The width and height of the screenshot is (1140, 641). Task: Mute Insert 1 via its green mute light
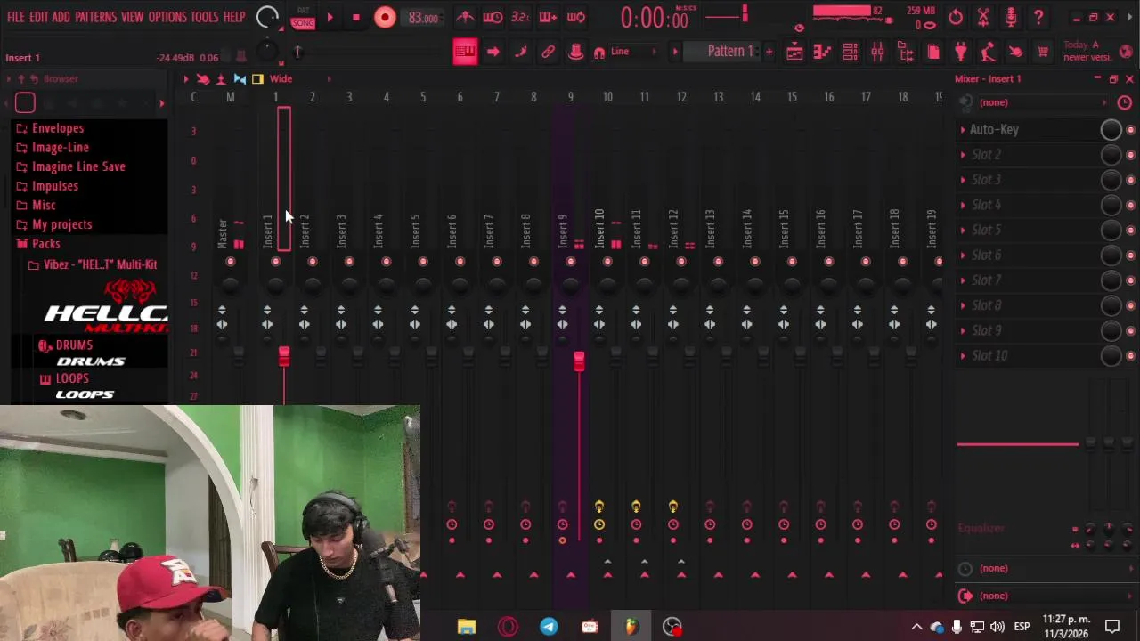click(275, 262)
